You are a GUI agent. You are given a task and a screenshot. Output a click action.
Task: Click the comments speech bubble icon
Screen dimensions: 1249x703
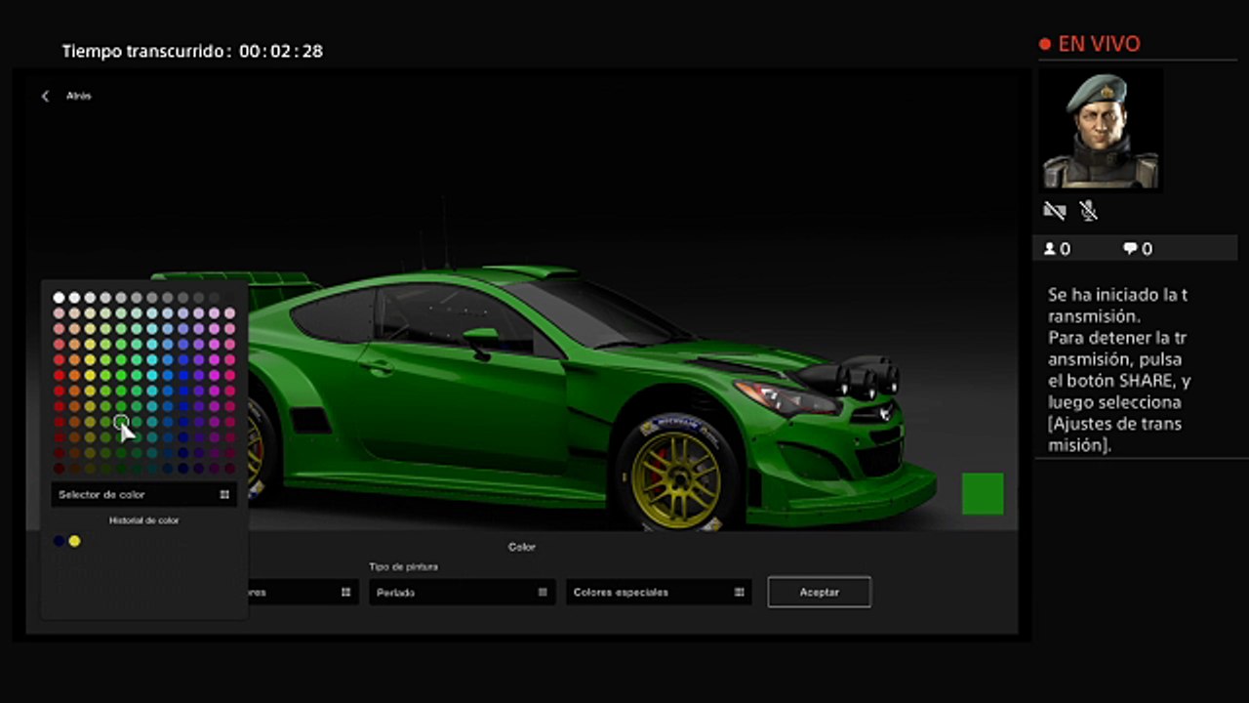tap(1130, 249)
